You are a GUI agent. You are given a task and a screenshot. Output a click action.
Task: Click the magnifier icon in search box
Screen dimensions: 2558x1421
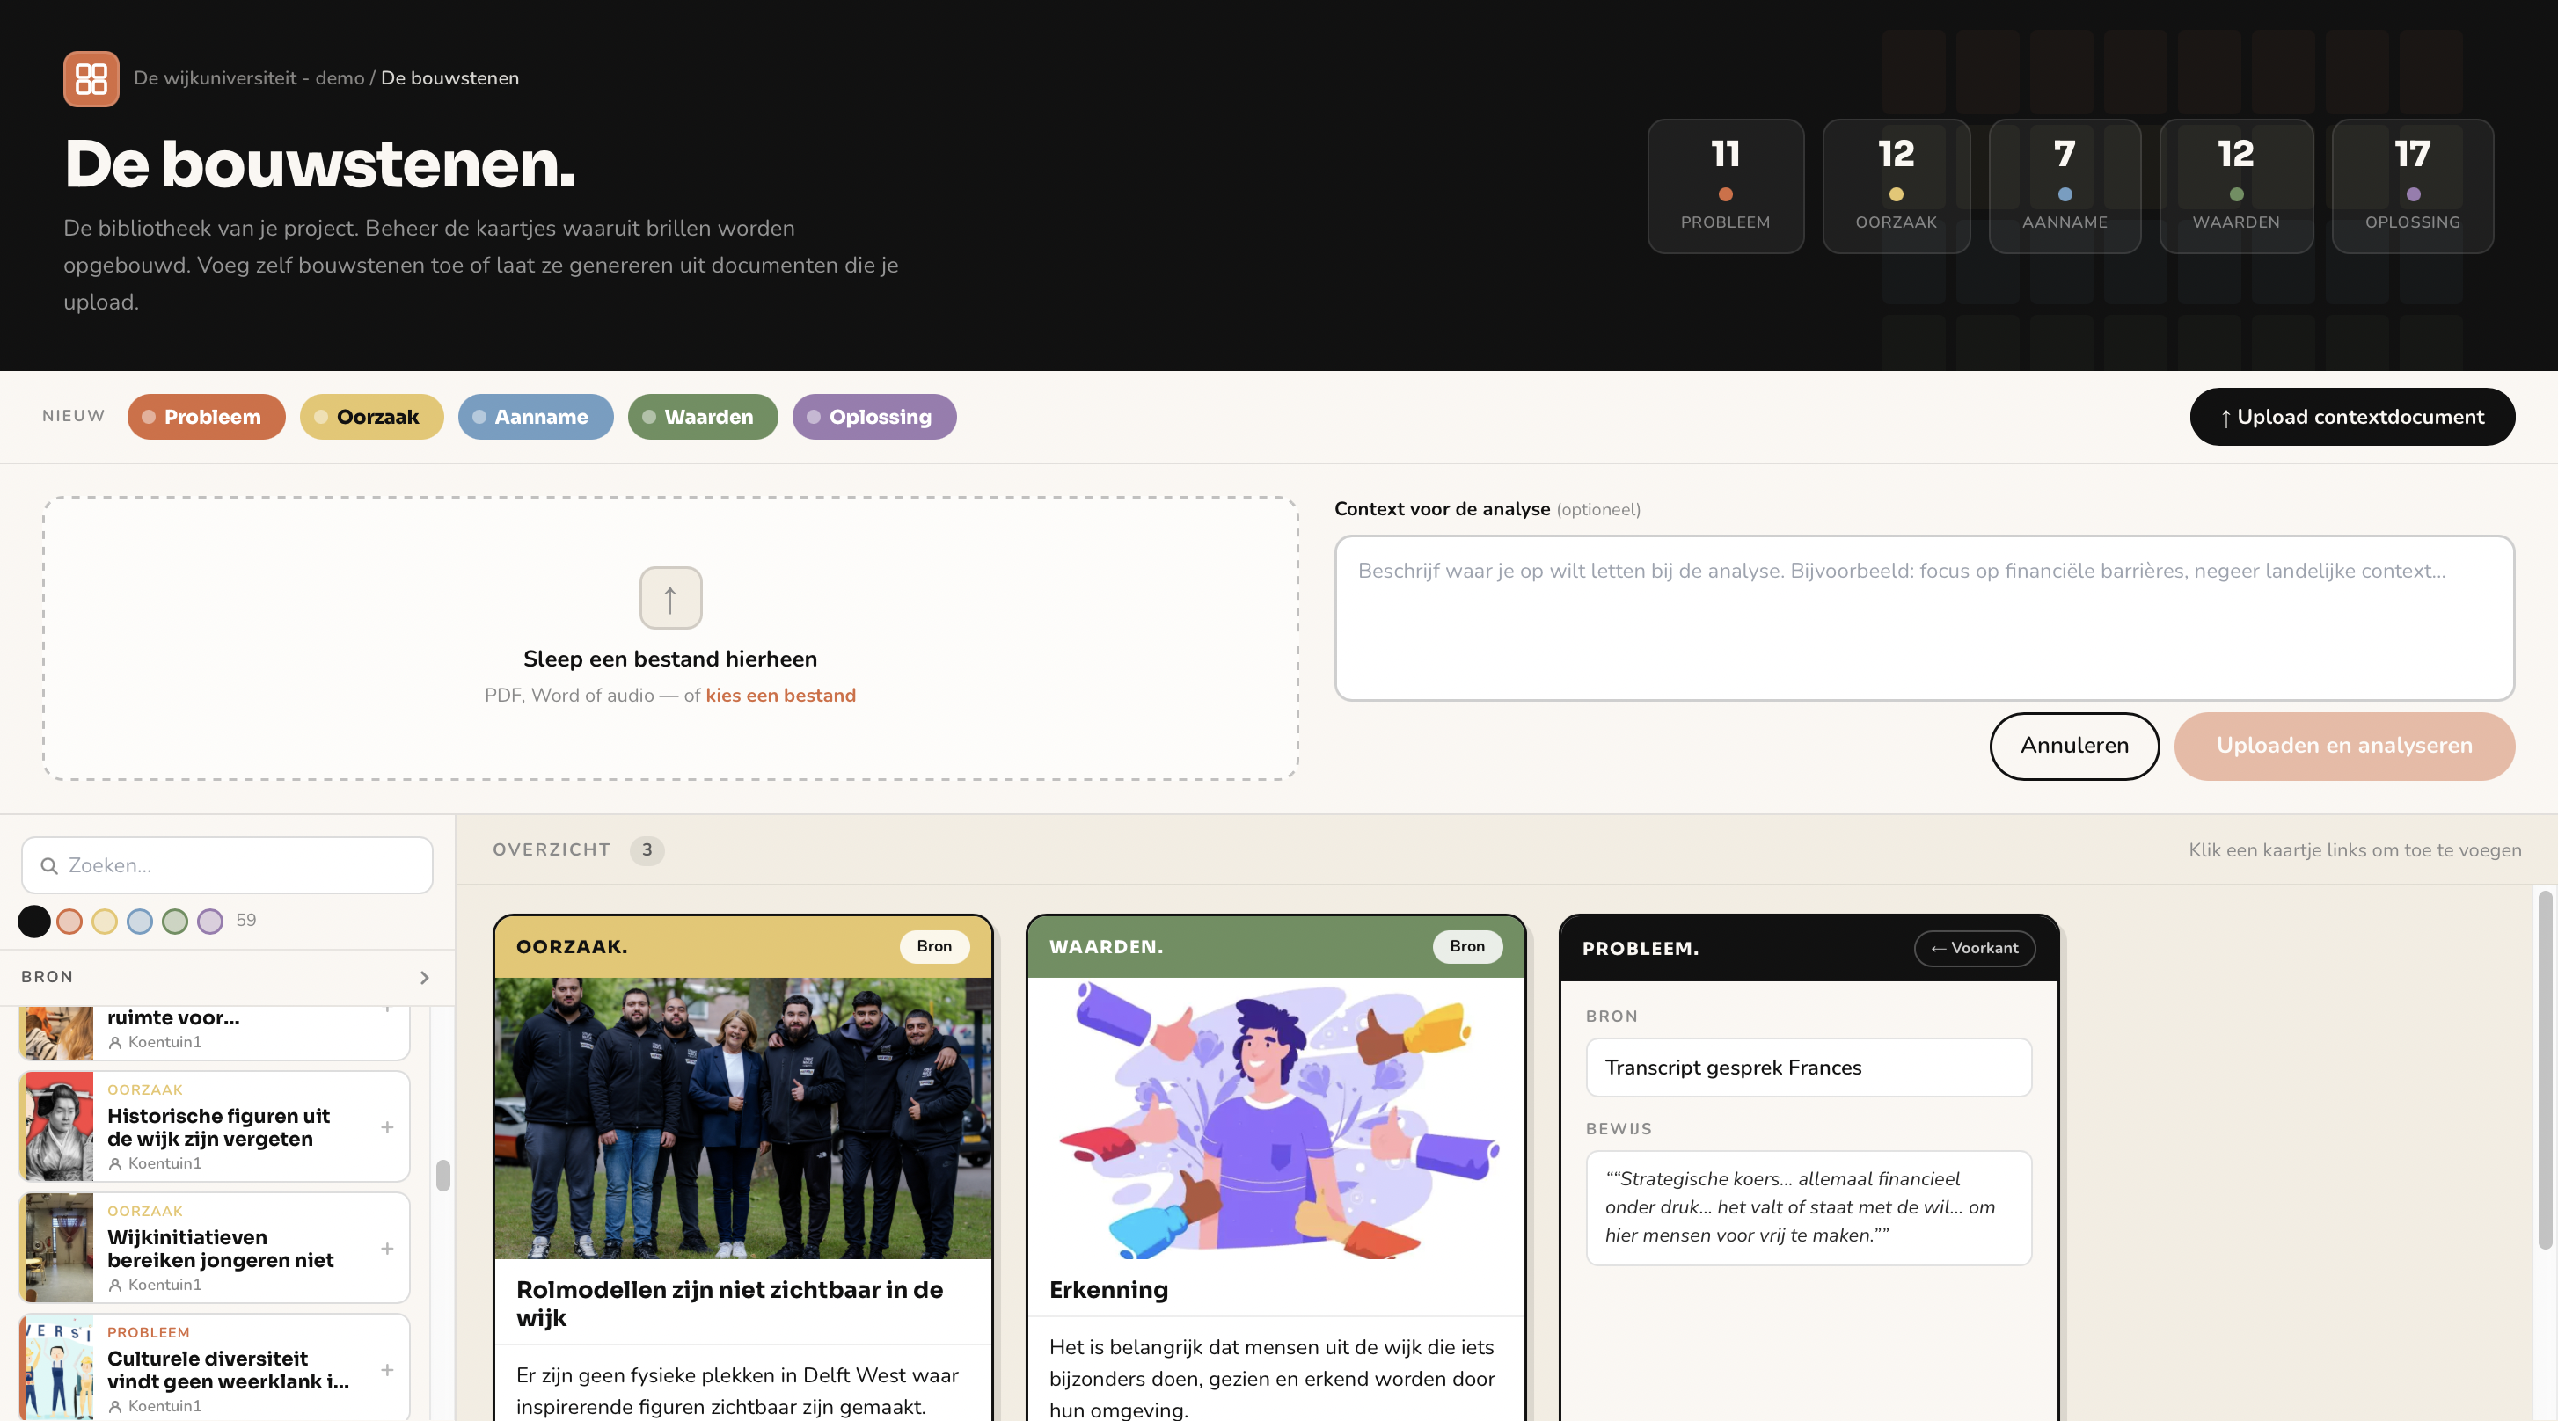pos(48,865)
